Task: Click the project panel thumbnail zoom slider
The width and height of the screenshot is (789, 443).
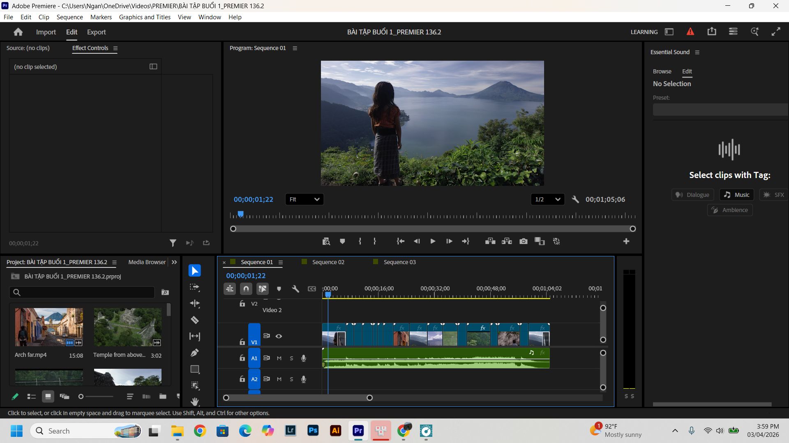Action: click(96, 396)
